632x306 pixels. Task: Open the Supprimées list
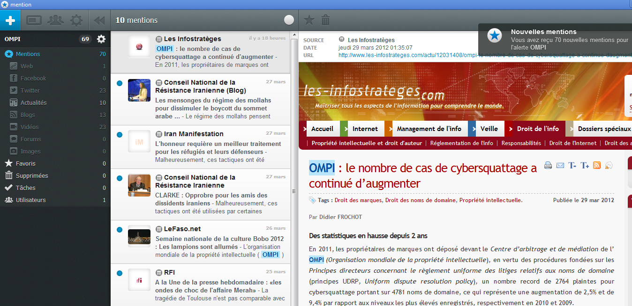[x=55, y=175]
